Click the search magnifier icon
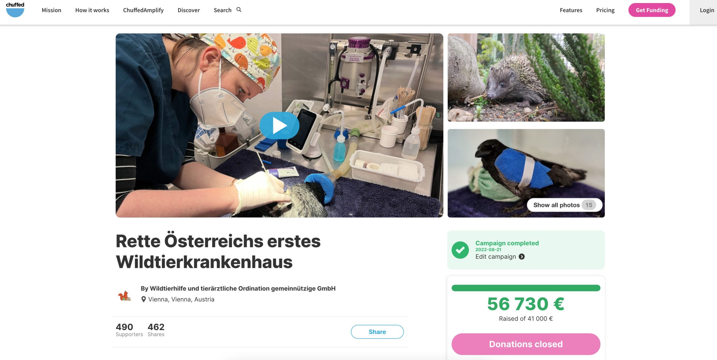Screen dimensions: 717x360 [x=239, y=10]
